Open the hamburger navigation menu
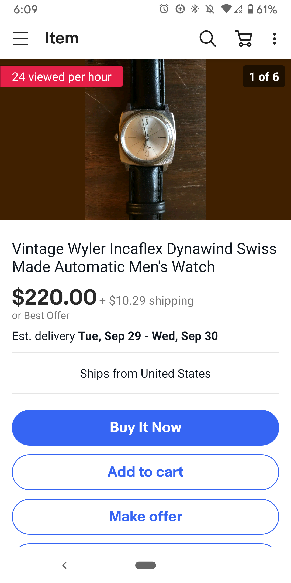Image resolution: width=291 pixels, height=583 pixels. pyautogui.click(x=21, y=38)
